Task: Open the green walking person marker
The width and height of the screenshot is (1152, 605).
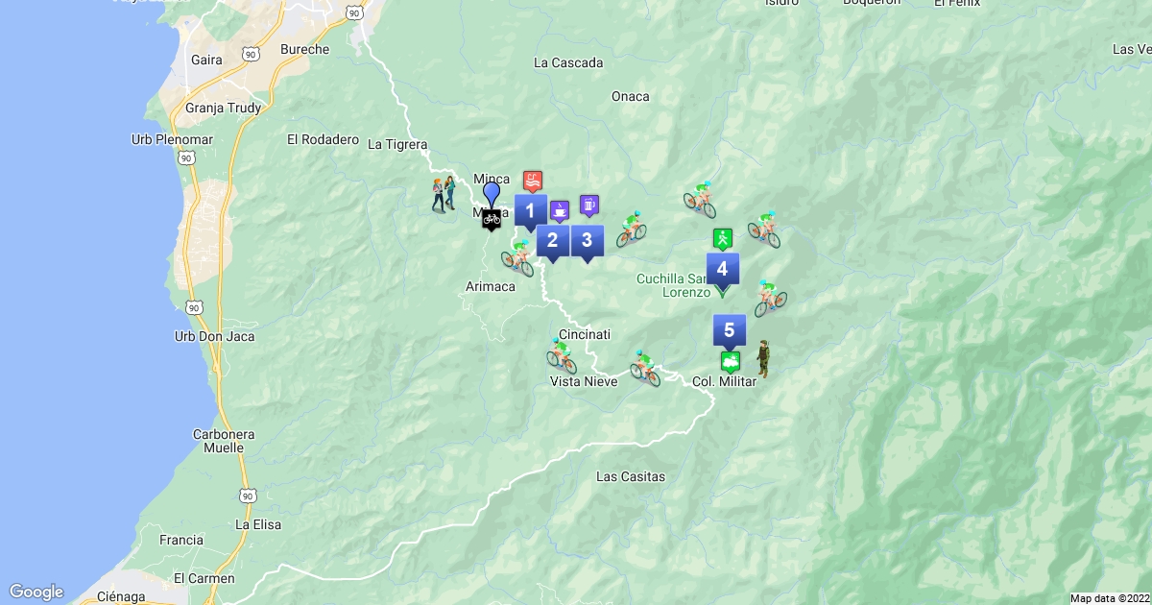Action: [x=722, y=238]
